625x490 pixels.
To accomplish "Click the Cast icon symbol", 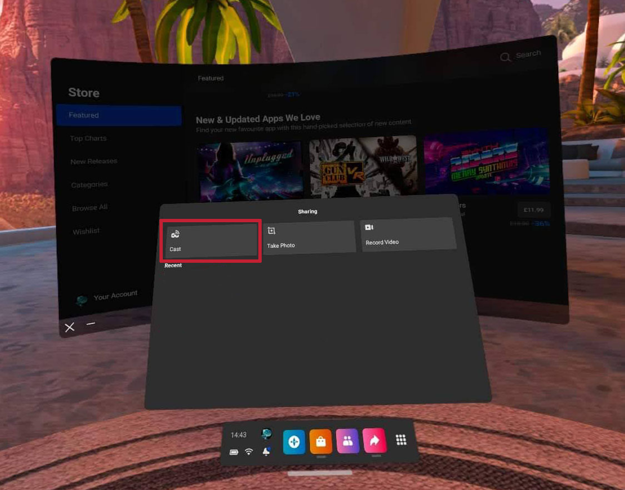I will pos(175,234).
